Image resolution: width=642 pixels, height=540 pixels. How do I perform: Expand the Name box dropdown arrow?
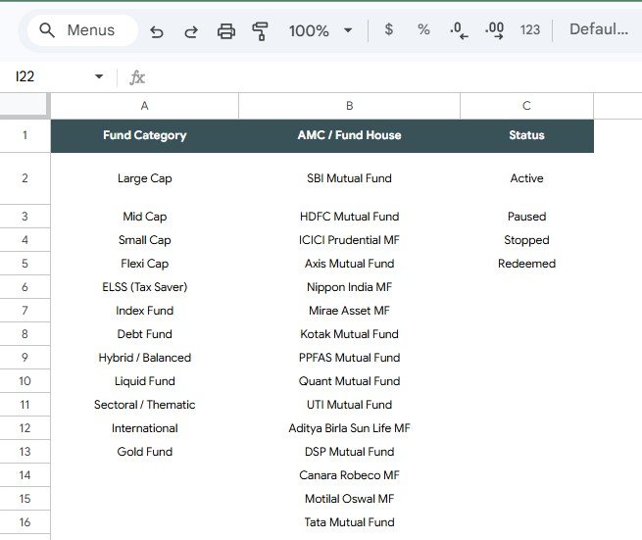tap(99, 76)
